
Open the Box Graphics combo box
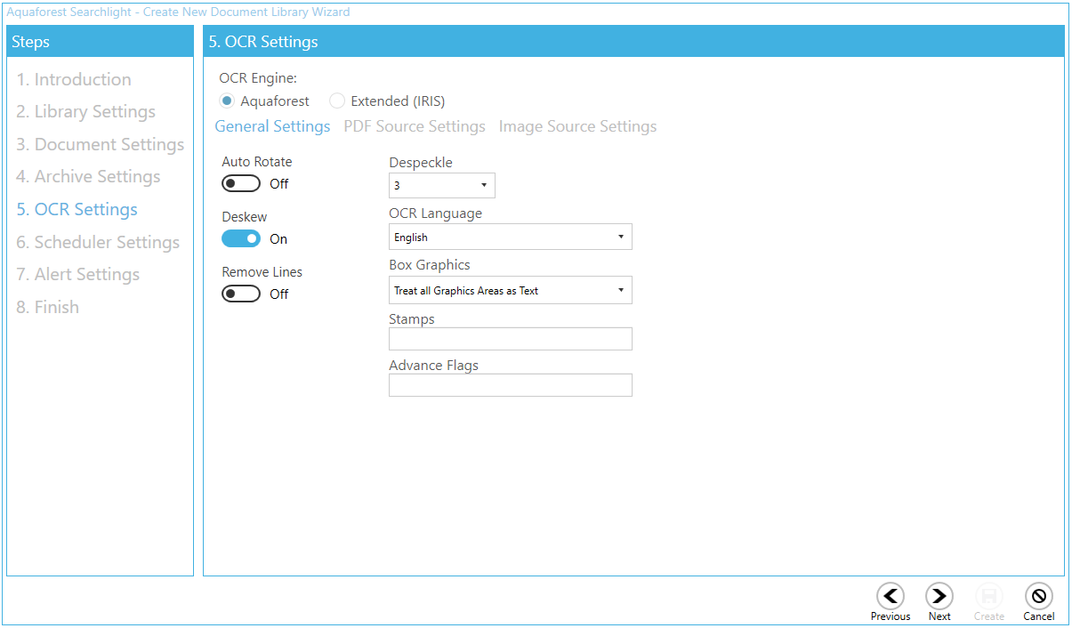tap(511, 291)
